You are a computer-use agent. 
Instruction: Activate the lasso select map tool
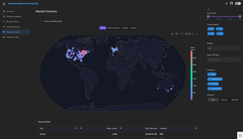tap(182, 34)
